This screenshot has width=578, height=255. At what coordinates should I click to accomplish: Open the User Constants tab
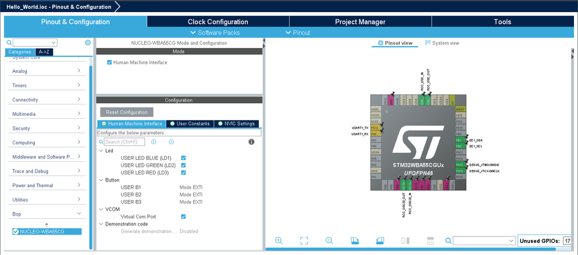(x=190, y=123)
